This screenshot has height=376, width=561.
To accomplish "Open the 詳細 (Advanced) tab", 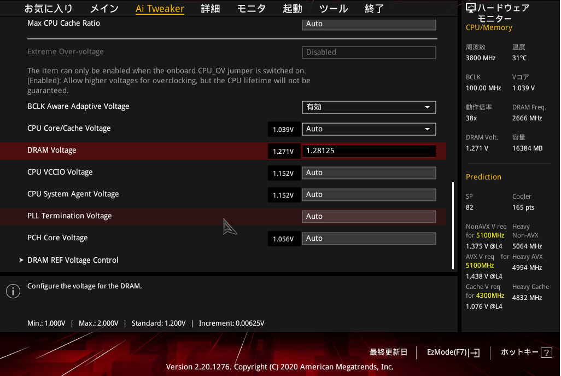I will coord(211,9).
